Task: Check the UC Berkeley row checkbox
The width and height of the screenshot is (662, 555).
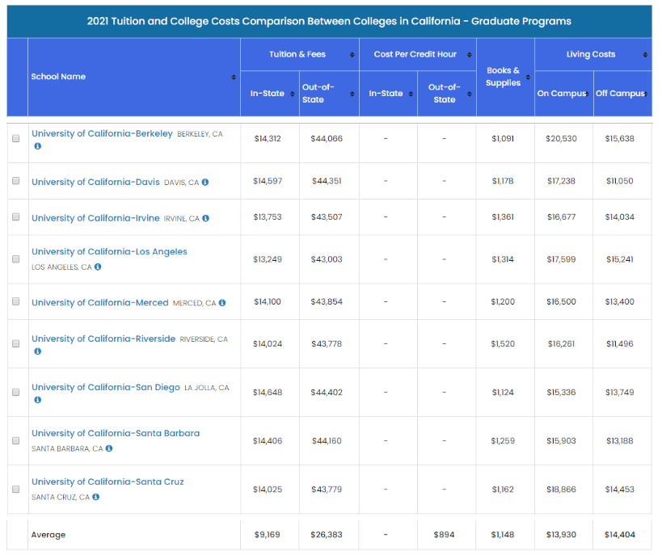Action: 16,138
